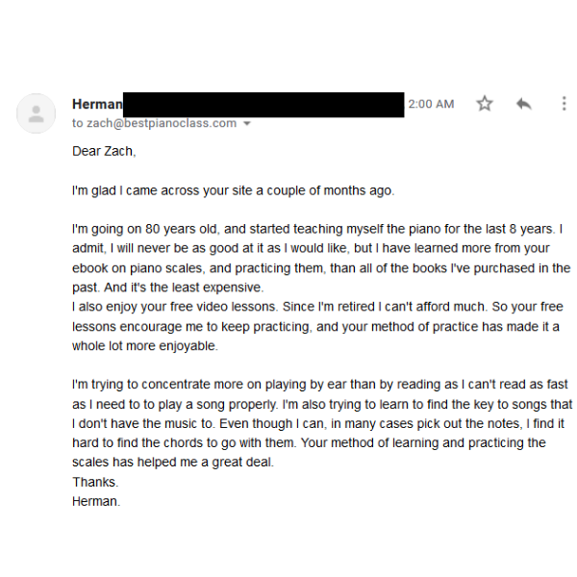Click the line "scales has helped me a great deal."

point(173,463)
